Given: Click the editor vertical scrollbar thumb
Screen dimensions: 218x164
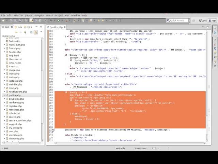Looking at the screenshot, I should tap(207, 125).
